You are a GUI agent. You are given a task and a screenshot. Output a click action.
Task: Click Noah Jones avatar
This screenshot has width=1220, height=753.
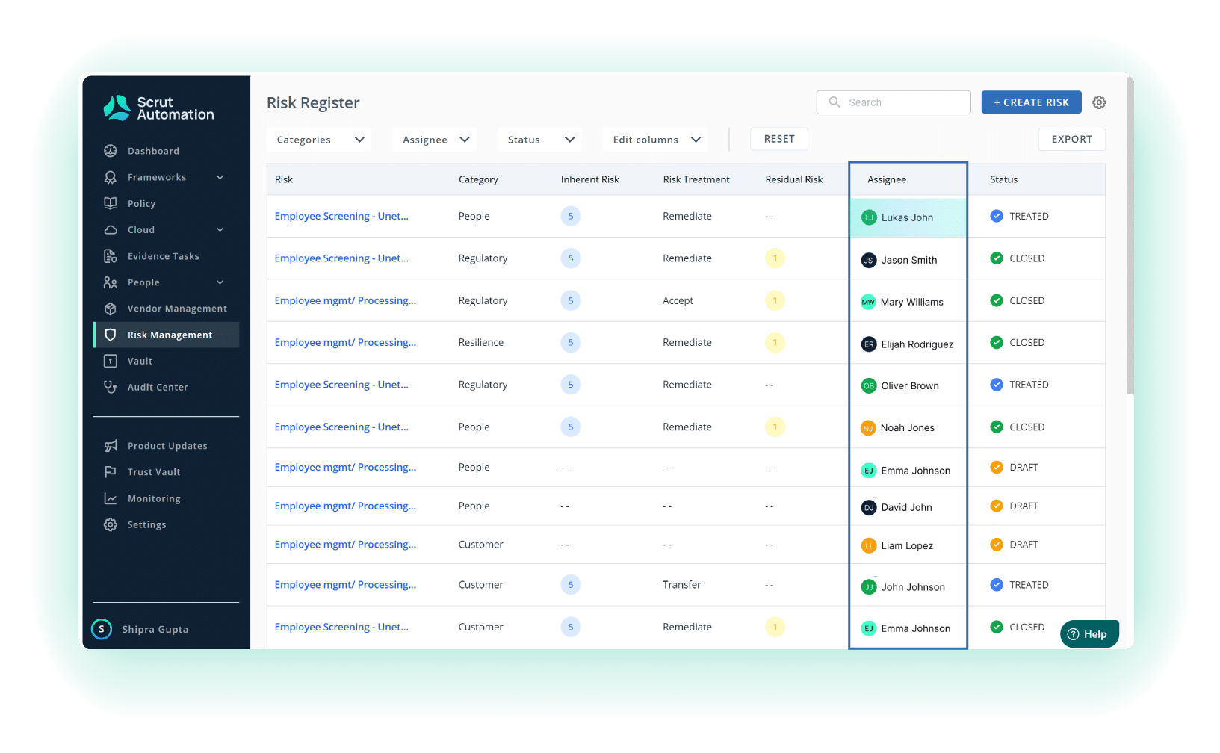[868, 428]
